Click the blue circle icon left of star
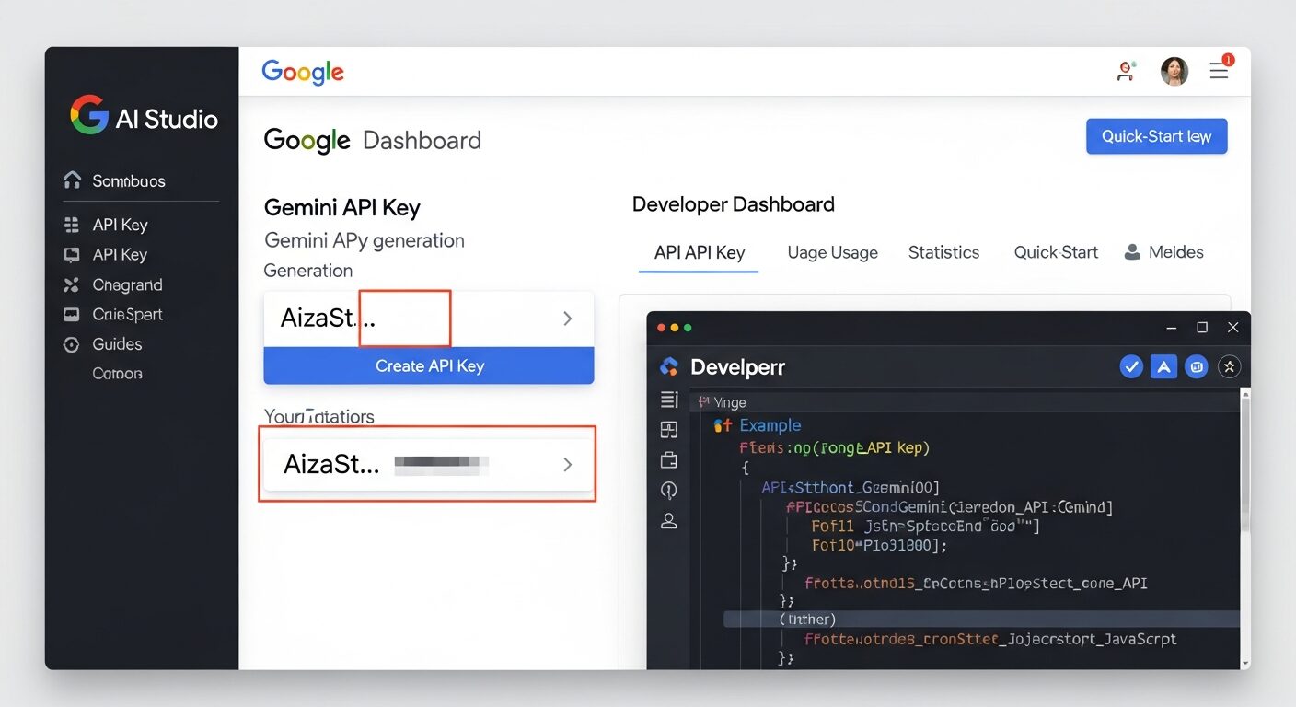This screenshot has height=707, width=1296. click(1197, 367)
